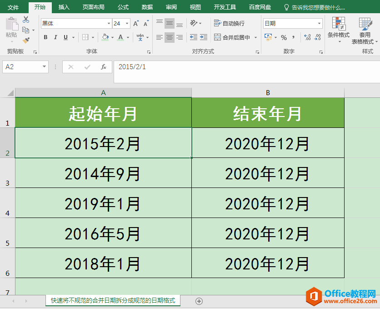Decrease font size with the smaller A

point(146,24)
